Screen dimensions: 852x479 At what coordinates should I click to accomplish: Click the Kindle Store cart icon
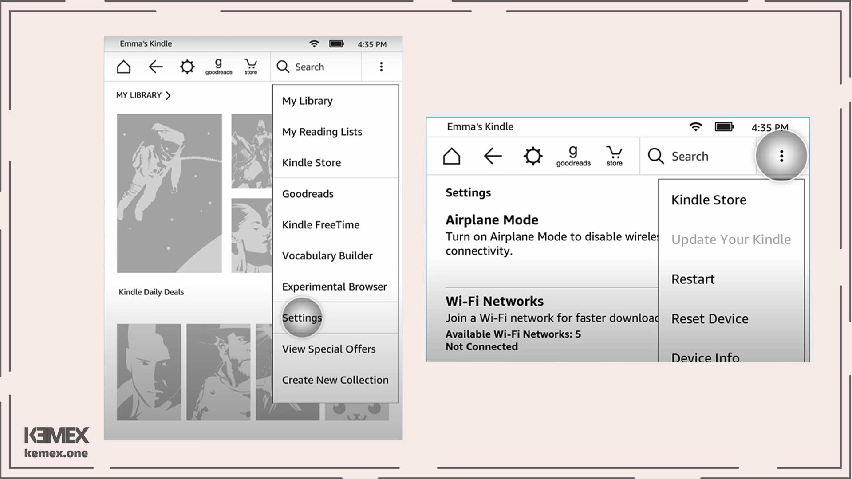pyautogui.click(x=249, y=66)
